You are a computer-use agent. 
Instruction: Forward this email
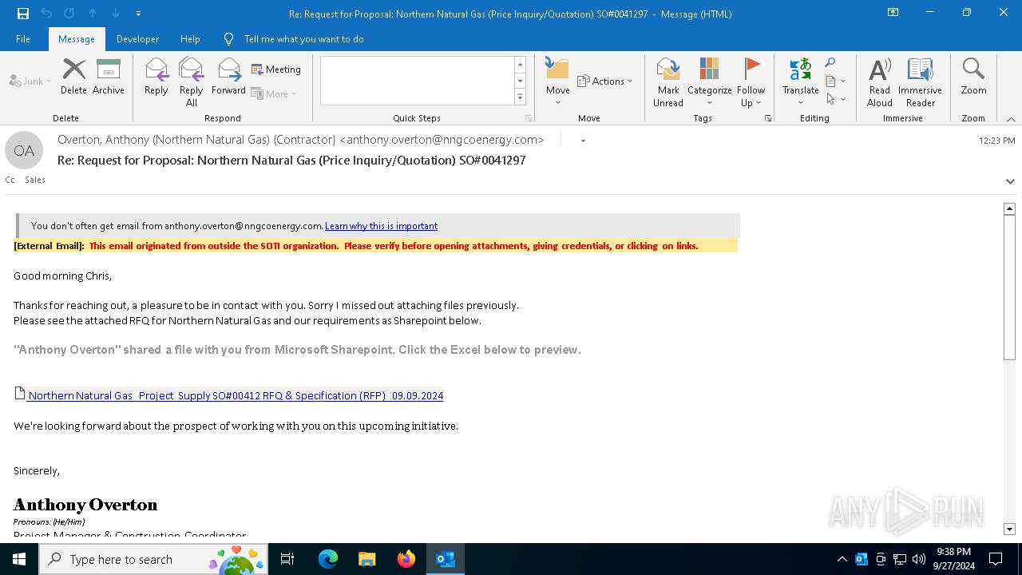pyautogui.click(x=228, y=77)
